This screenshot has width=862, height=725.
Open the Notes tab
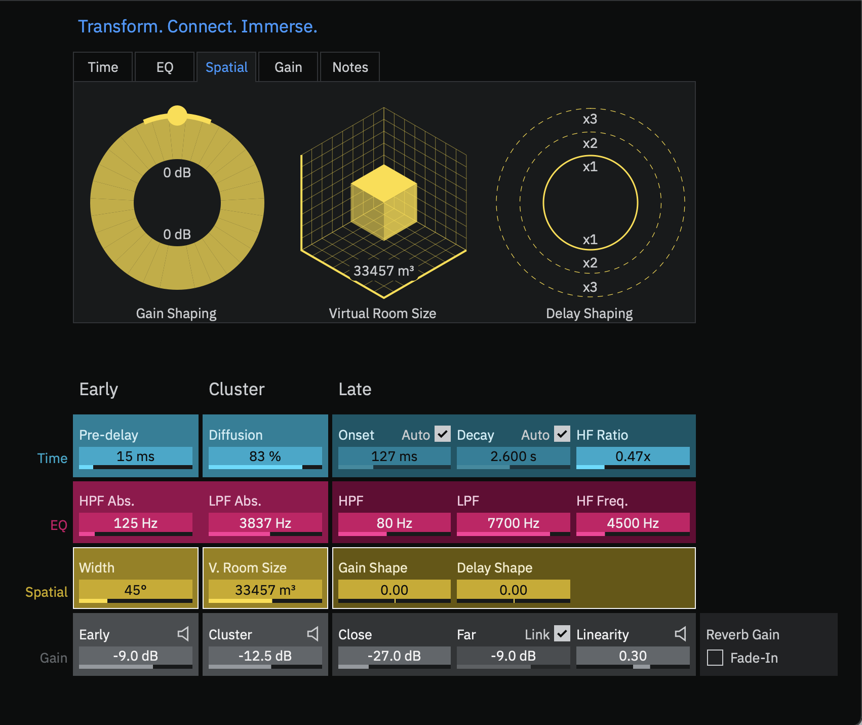click(x=350, y=67)
